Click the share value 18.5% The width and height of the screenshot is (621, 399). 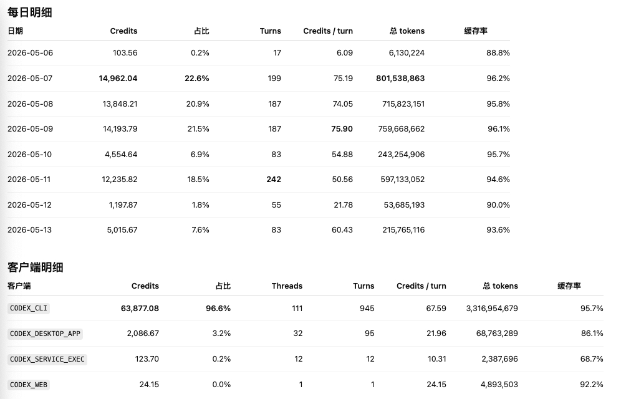click(198, 180)
